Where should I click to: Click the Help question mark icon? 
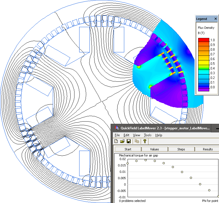coord(145,141)
